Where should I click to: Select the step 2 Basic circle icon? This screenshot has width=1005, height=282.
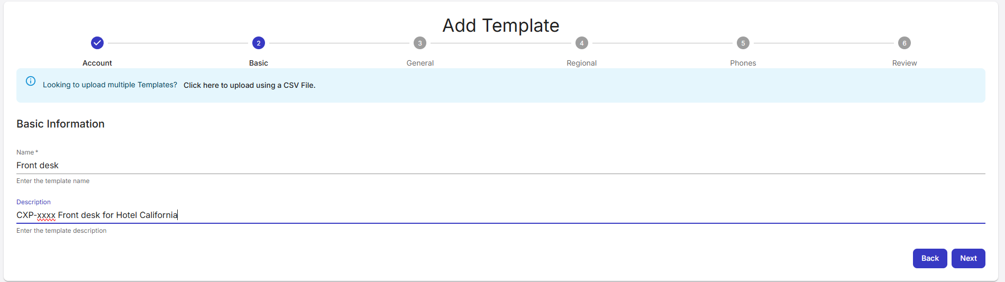click(259, 43)
